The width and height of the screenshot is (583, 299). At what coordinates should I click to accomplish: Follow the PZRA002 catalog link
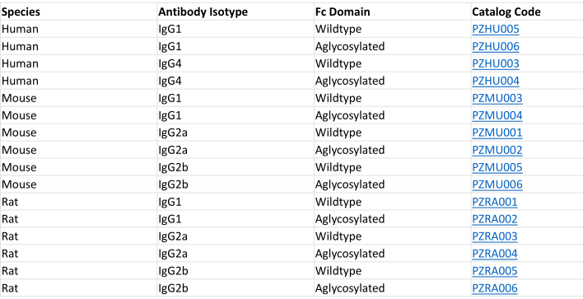point(495,219)
